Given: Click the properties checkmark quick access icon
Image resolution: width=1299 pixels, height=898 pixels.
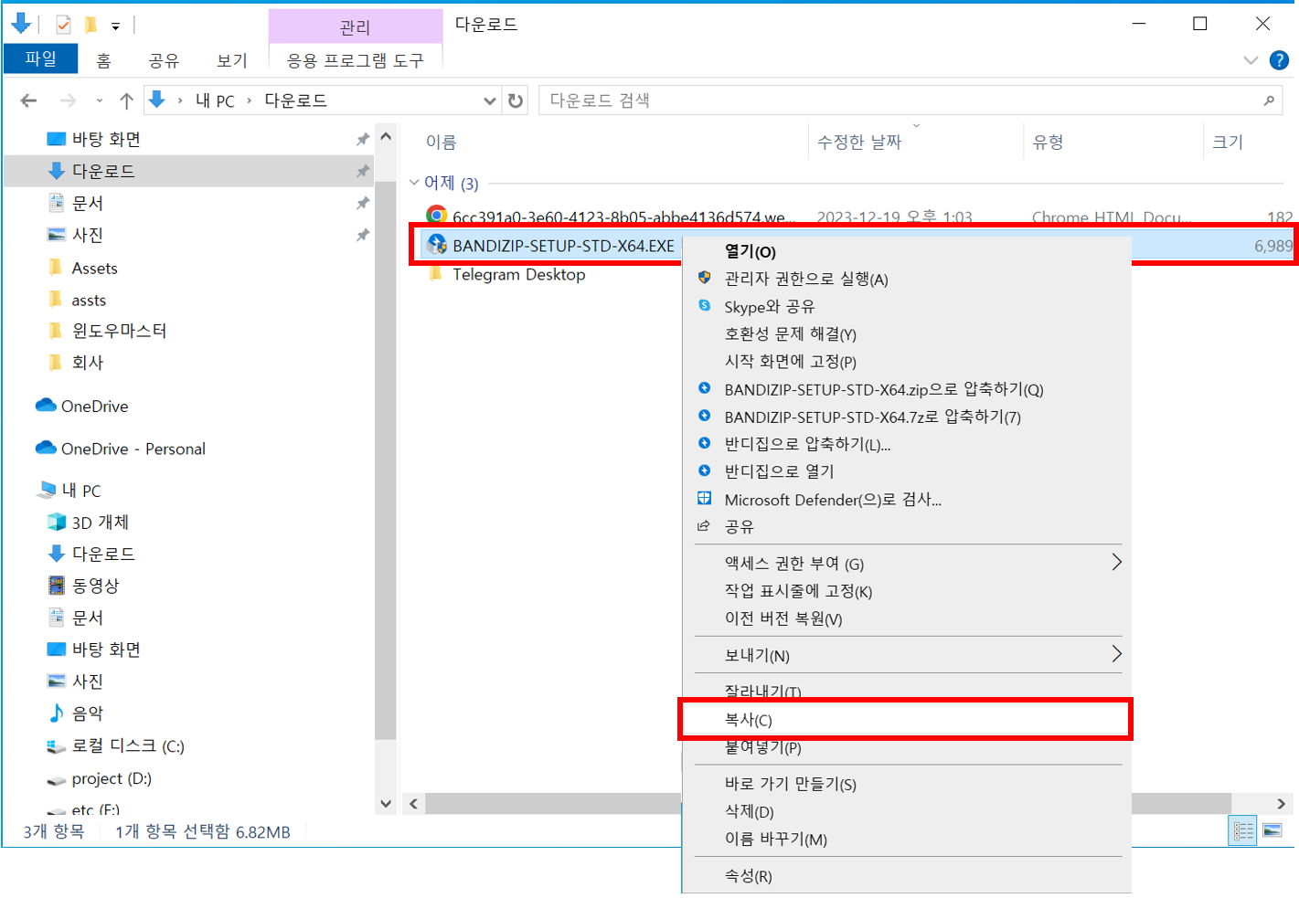Looking at the screenshot, I should [63, 25].
